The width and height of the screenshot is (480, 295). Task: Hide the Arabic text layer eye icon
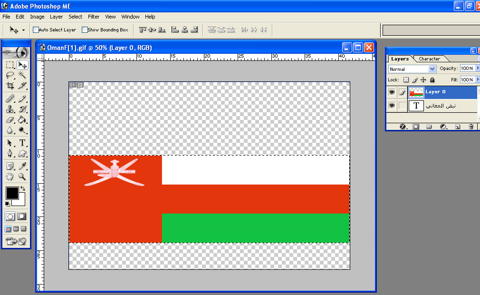(x=392, y=106)
